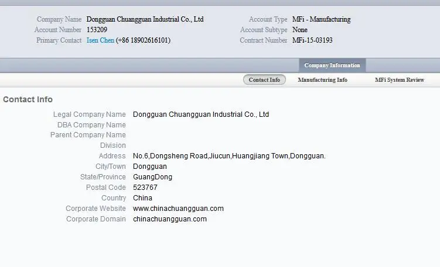
Task: Click the Country field label
Action: 114,198
